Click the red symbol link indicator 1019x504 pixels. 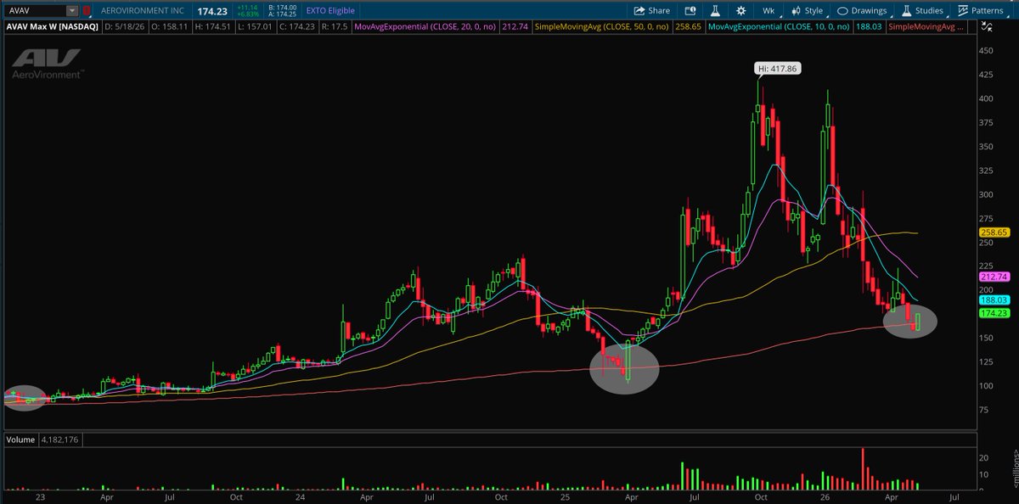pyautogui.click(x=86, y=11)
